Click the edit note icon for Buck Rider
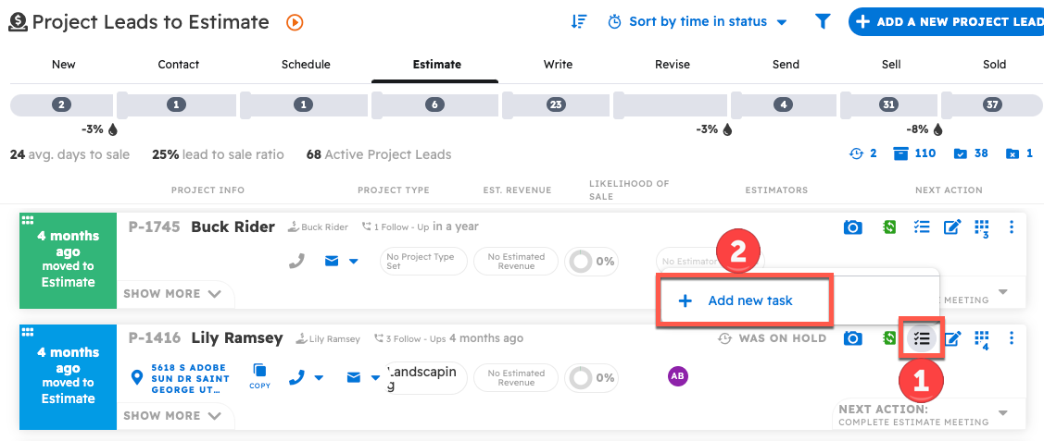This screenshot has height=441, width=1044. [x=951, y=227]
